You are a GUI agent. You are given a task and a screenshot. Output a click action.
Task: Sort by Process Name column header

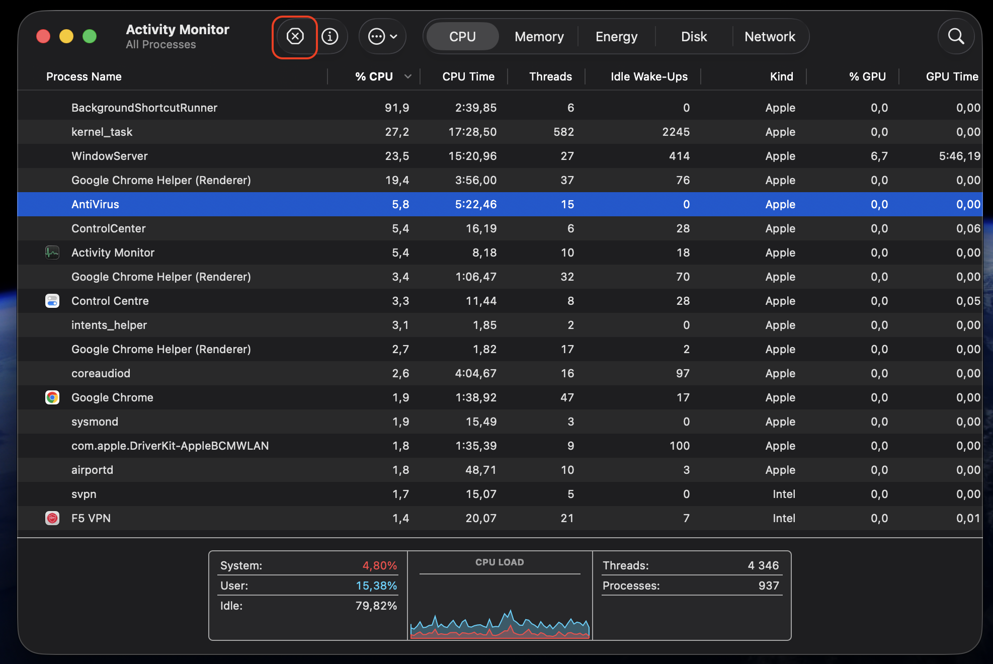[84, 76]
